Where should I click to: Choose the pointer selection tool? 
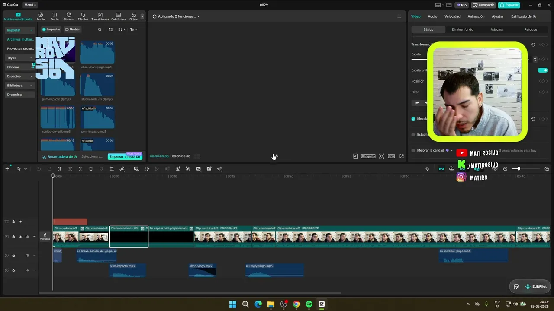tap(19, 169)
